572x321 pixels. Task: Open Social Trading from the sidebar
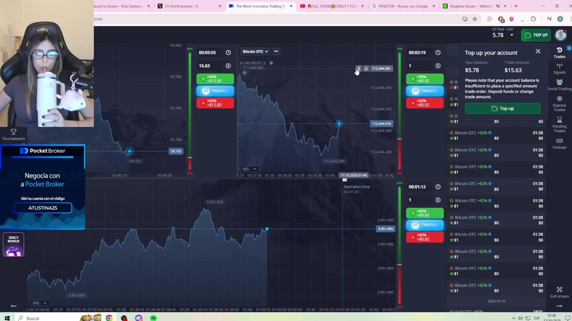pos(559,85)
